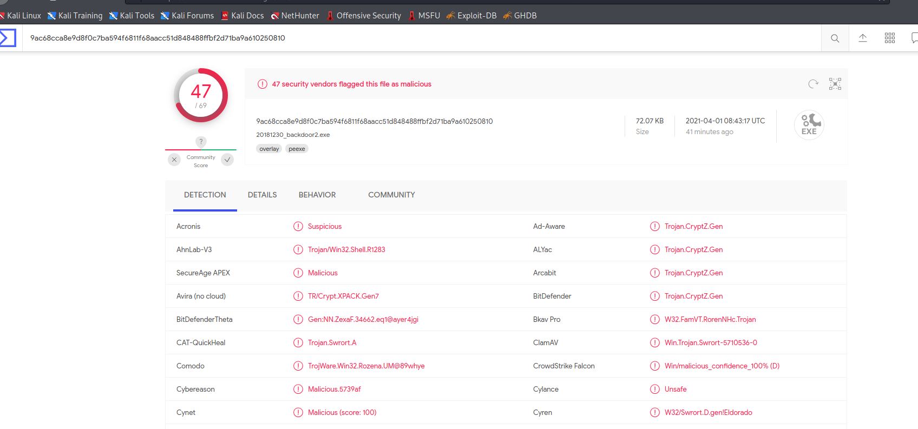Click the reanalyze file icon
Viewport: 918px width, 429px height.
(813, 84)
